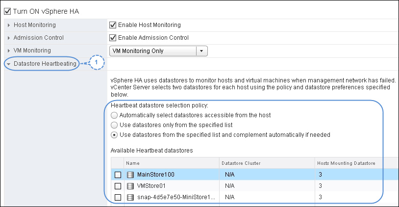Uncheck Turn ON vSphere HA
The width and height of the screenshot is (399, 207).
coord(7,11)
